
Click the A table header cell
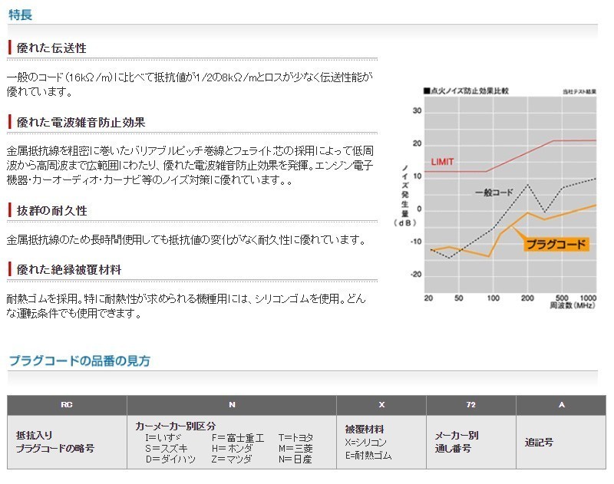561,405
